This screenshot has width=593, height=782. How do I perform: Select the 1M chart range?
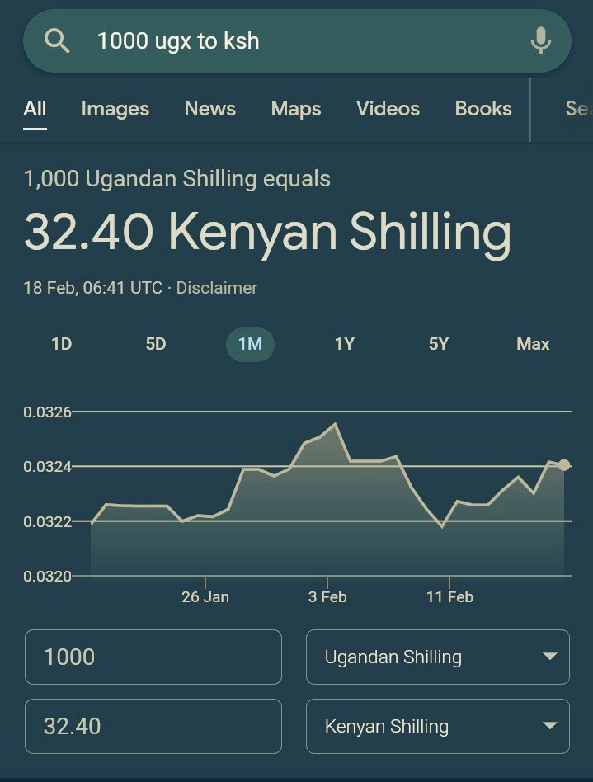click(x=251, y=344)
